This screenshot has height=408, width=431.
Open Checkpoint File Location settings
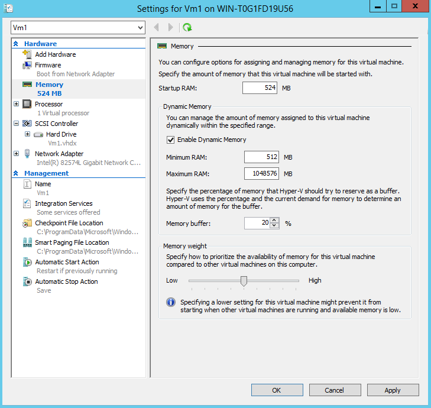coord(69,223)
